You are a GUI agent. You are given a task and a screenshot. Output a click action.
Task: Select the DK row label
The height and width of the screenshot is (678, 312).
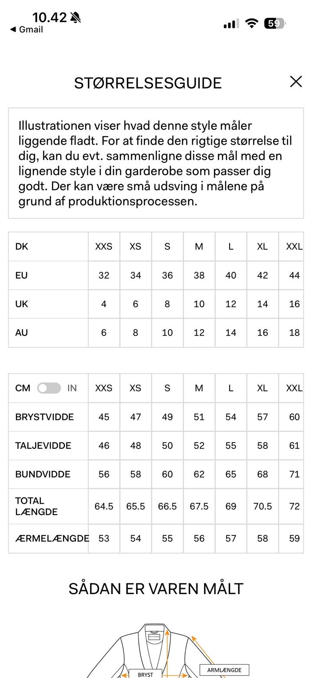(x=21, y=246)
